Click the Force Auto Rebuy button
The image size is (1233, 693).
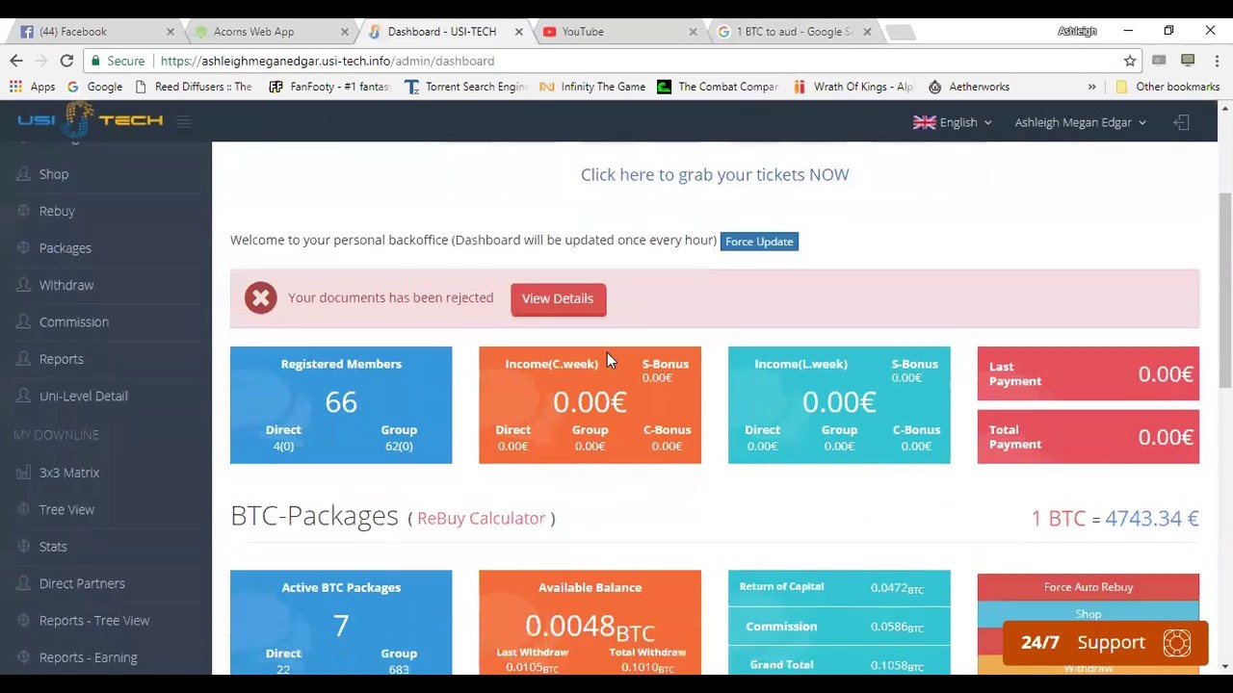(x=1089, y=587)
